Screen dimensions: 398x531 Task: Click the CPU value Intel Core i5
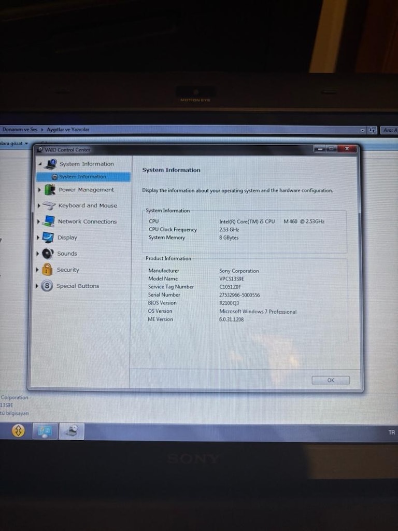coord(272,221)
